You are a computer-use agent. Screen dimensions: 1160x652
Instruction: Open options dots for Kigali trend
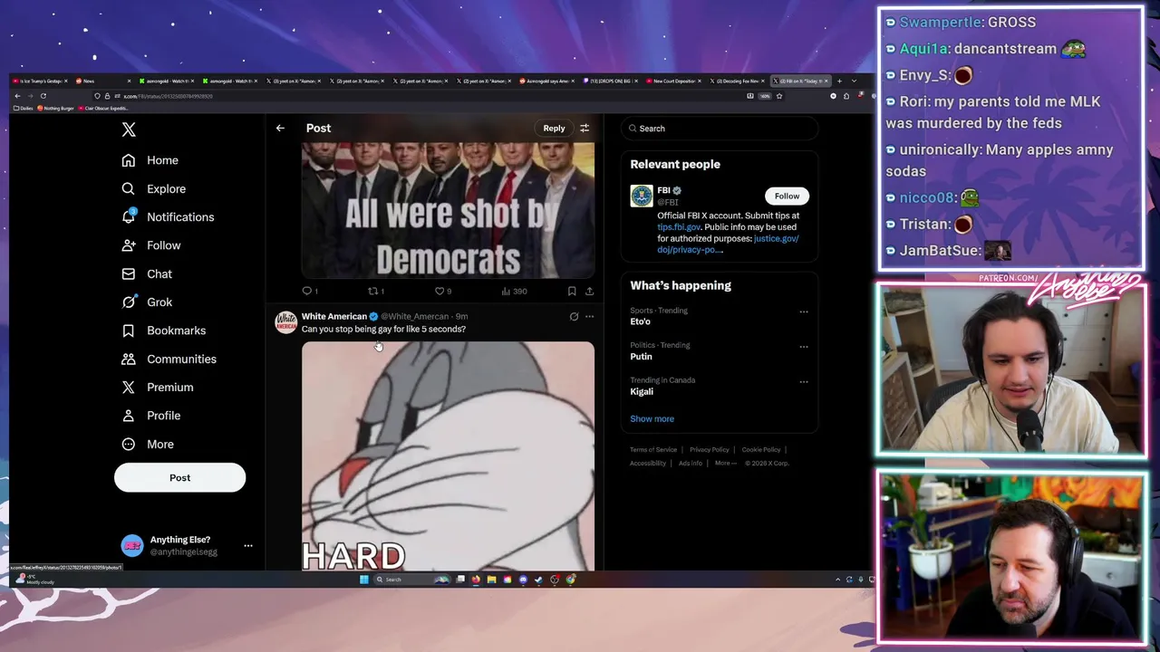803,381
